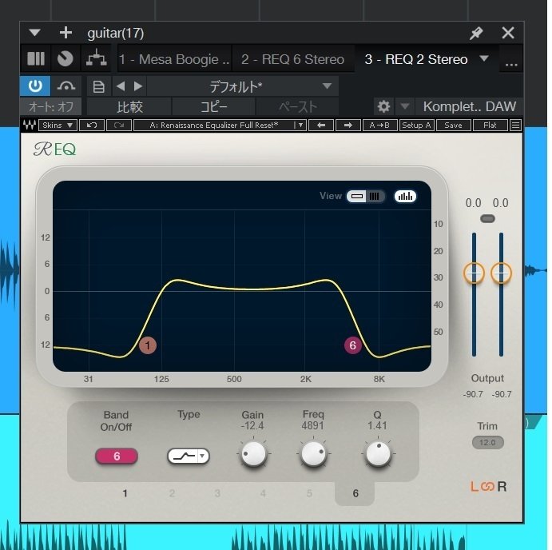Go to previous preset arrow

121,86
